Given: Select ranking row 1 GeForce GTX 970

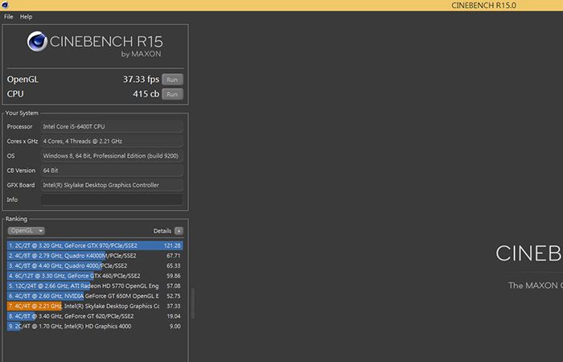Looking at the screenshot, I should pyautogui.click(x=95, y=245).
